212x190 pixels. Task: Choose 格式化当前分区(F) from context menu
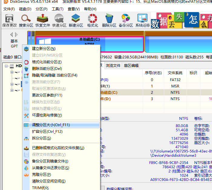(x=61, y=62)
